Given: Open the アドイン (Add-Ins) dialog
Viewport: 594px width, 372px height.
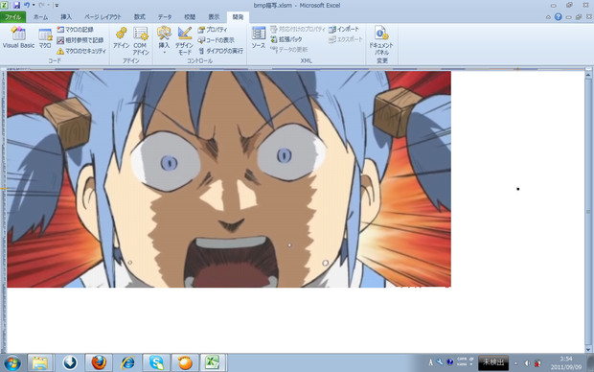Looking at the screenshot, I should coord(122,37).
